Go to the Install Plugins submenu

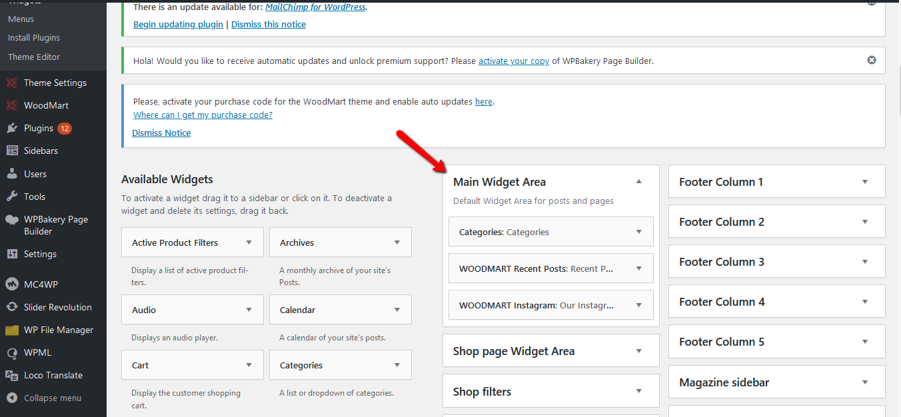34,38
